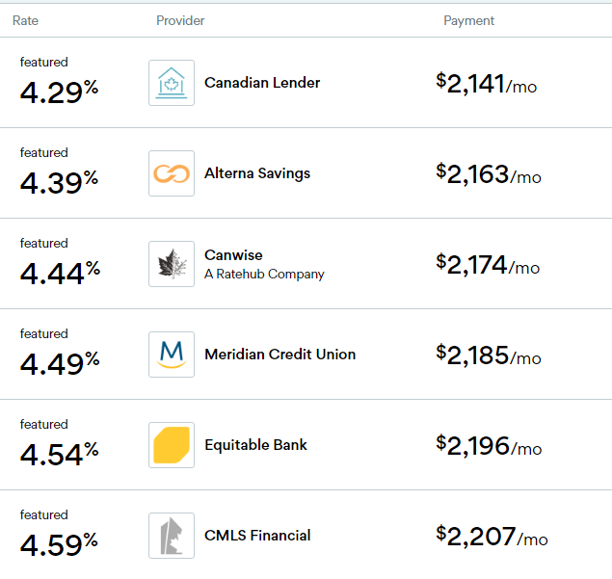Open the Equitable Bank provider name
The height and width of the screenshot is (579, 612).
[256, 445]
